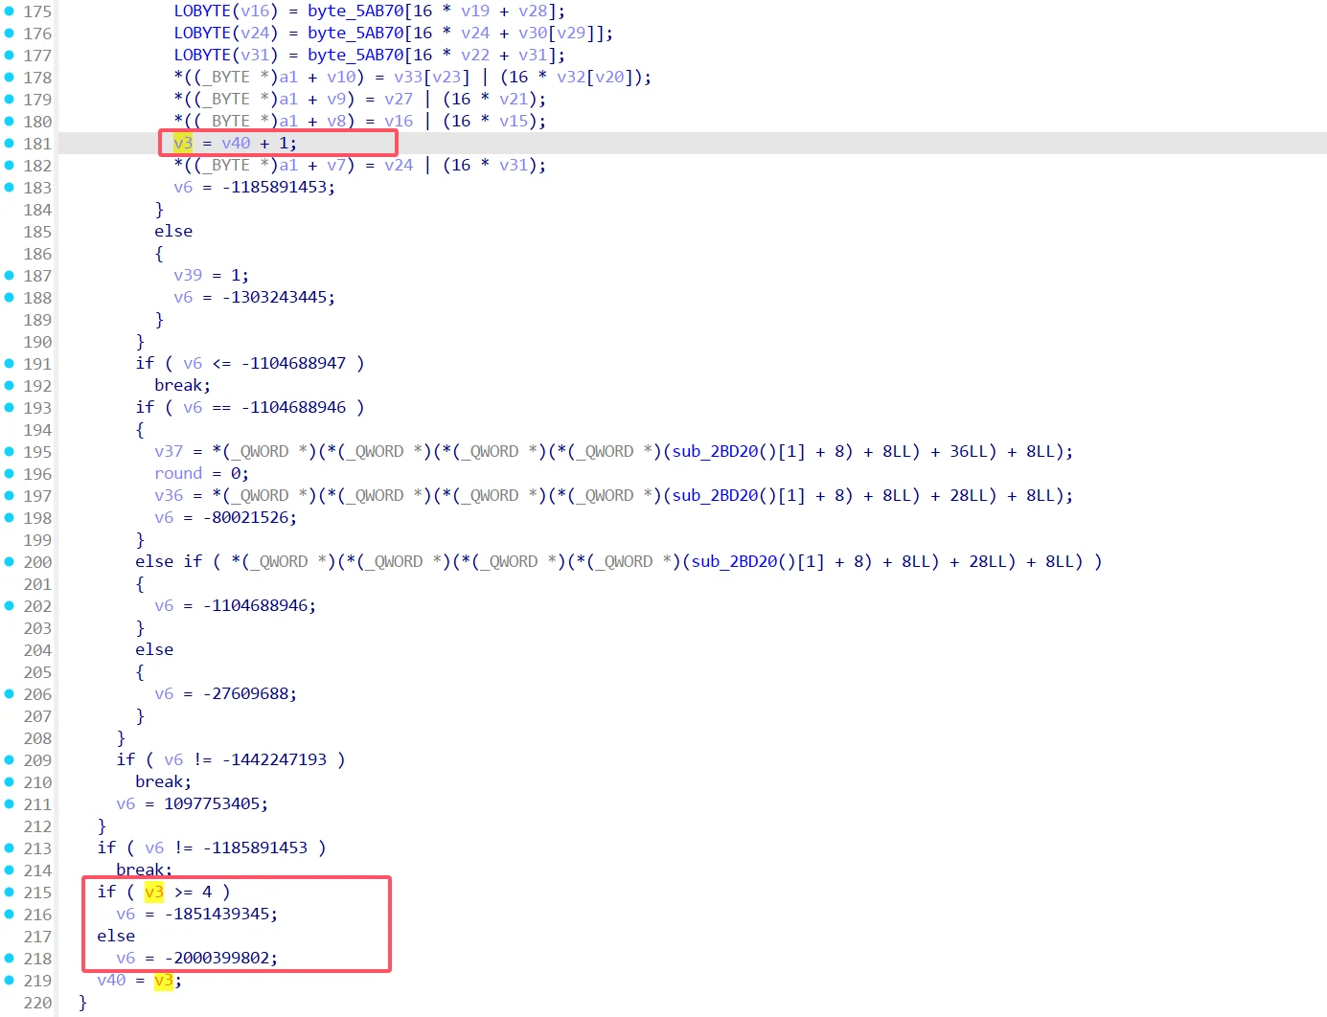Click byte_5AB70 reference on line 176
Viewport: 1327px width, 1017px height.
[355, 33]
